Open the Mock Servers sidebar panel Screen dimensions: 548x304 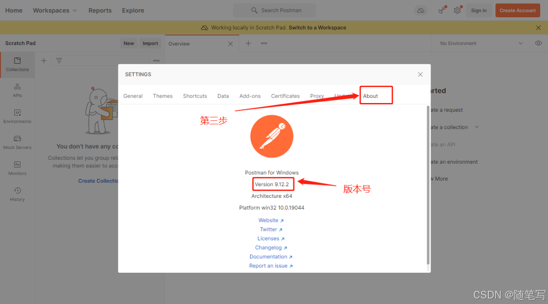point(17,142)
